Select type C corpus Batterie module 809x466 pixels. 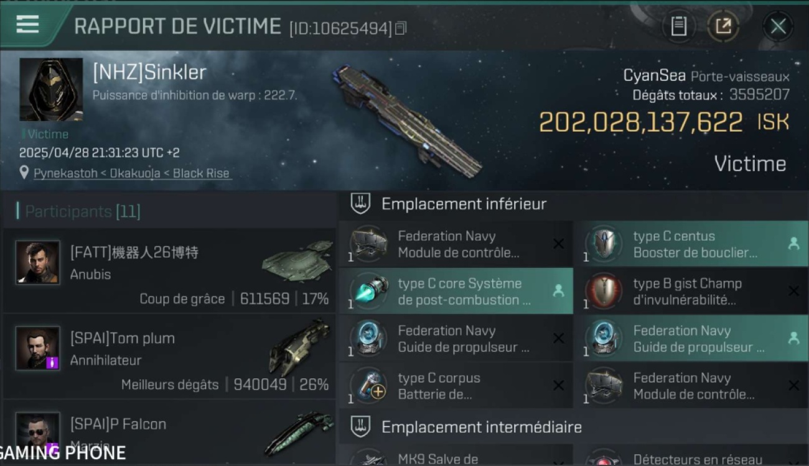(456, 386)
